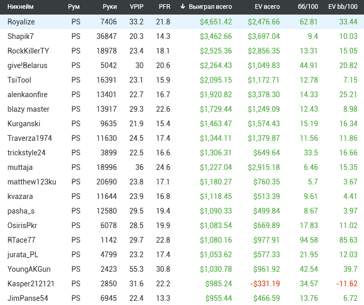This screenshot has width=364, height=305.
Task: Click the 24.6 PFR value
Action: (163, 167)
